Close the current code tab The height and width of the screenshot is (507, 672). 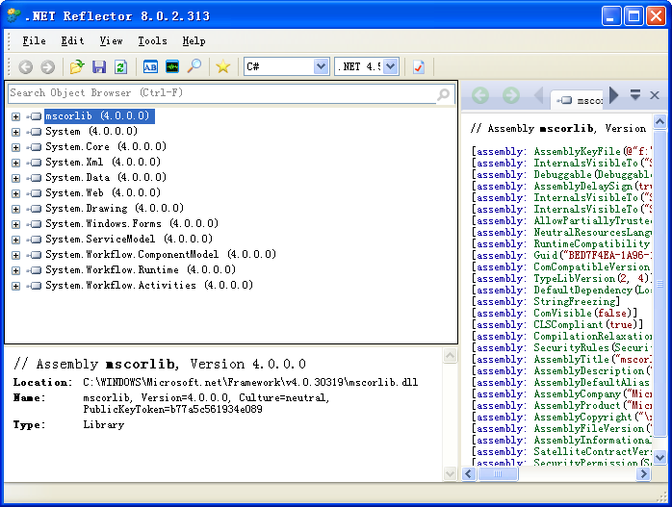655,95
